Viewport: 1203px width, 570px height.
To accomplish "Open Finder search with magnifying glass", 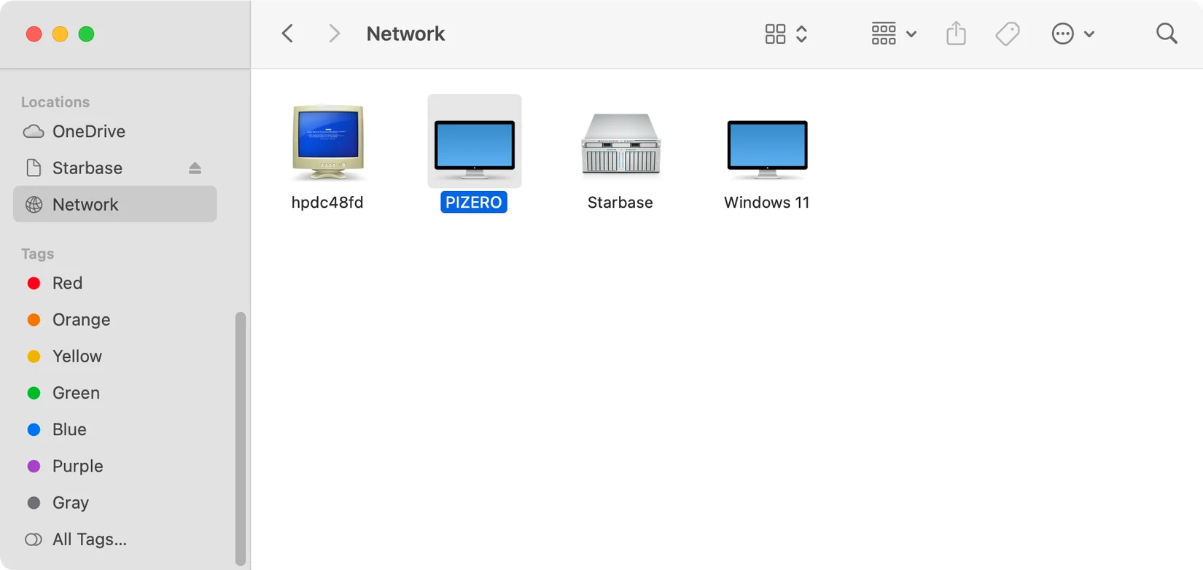I will tap(1167, 34).
